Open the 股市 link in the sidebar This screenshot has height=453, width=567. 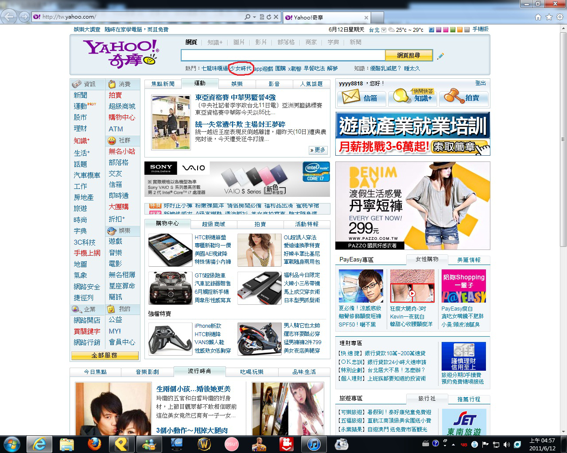[80, 117]
